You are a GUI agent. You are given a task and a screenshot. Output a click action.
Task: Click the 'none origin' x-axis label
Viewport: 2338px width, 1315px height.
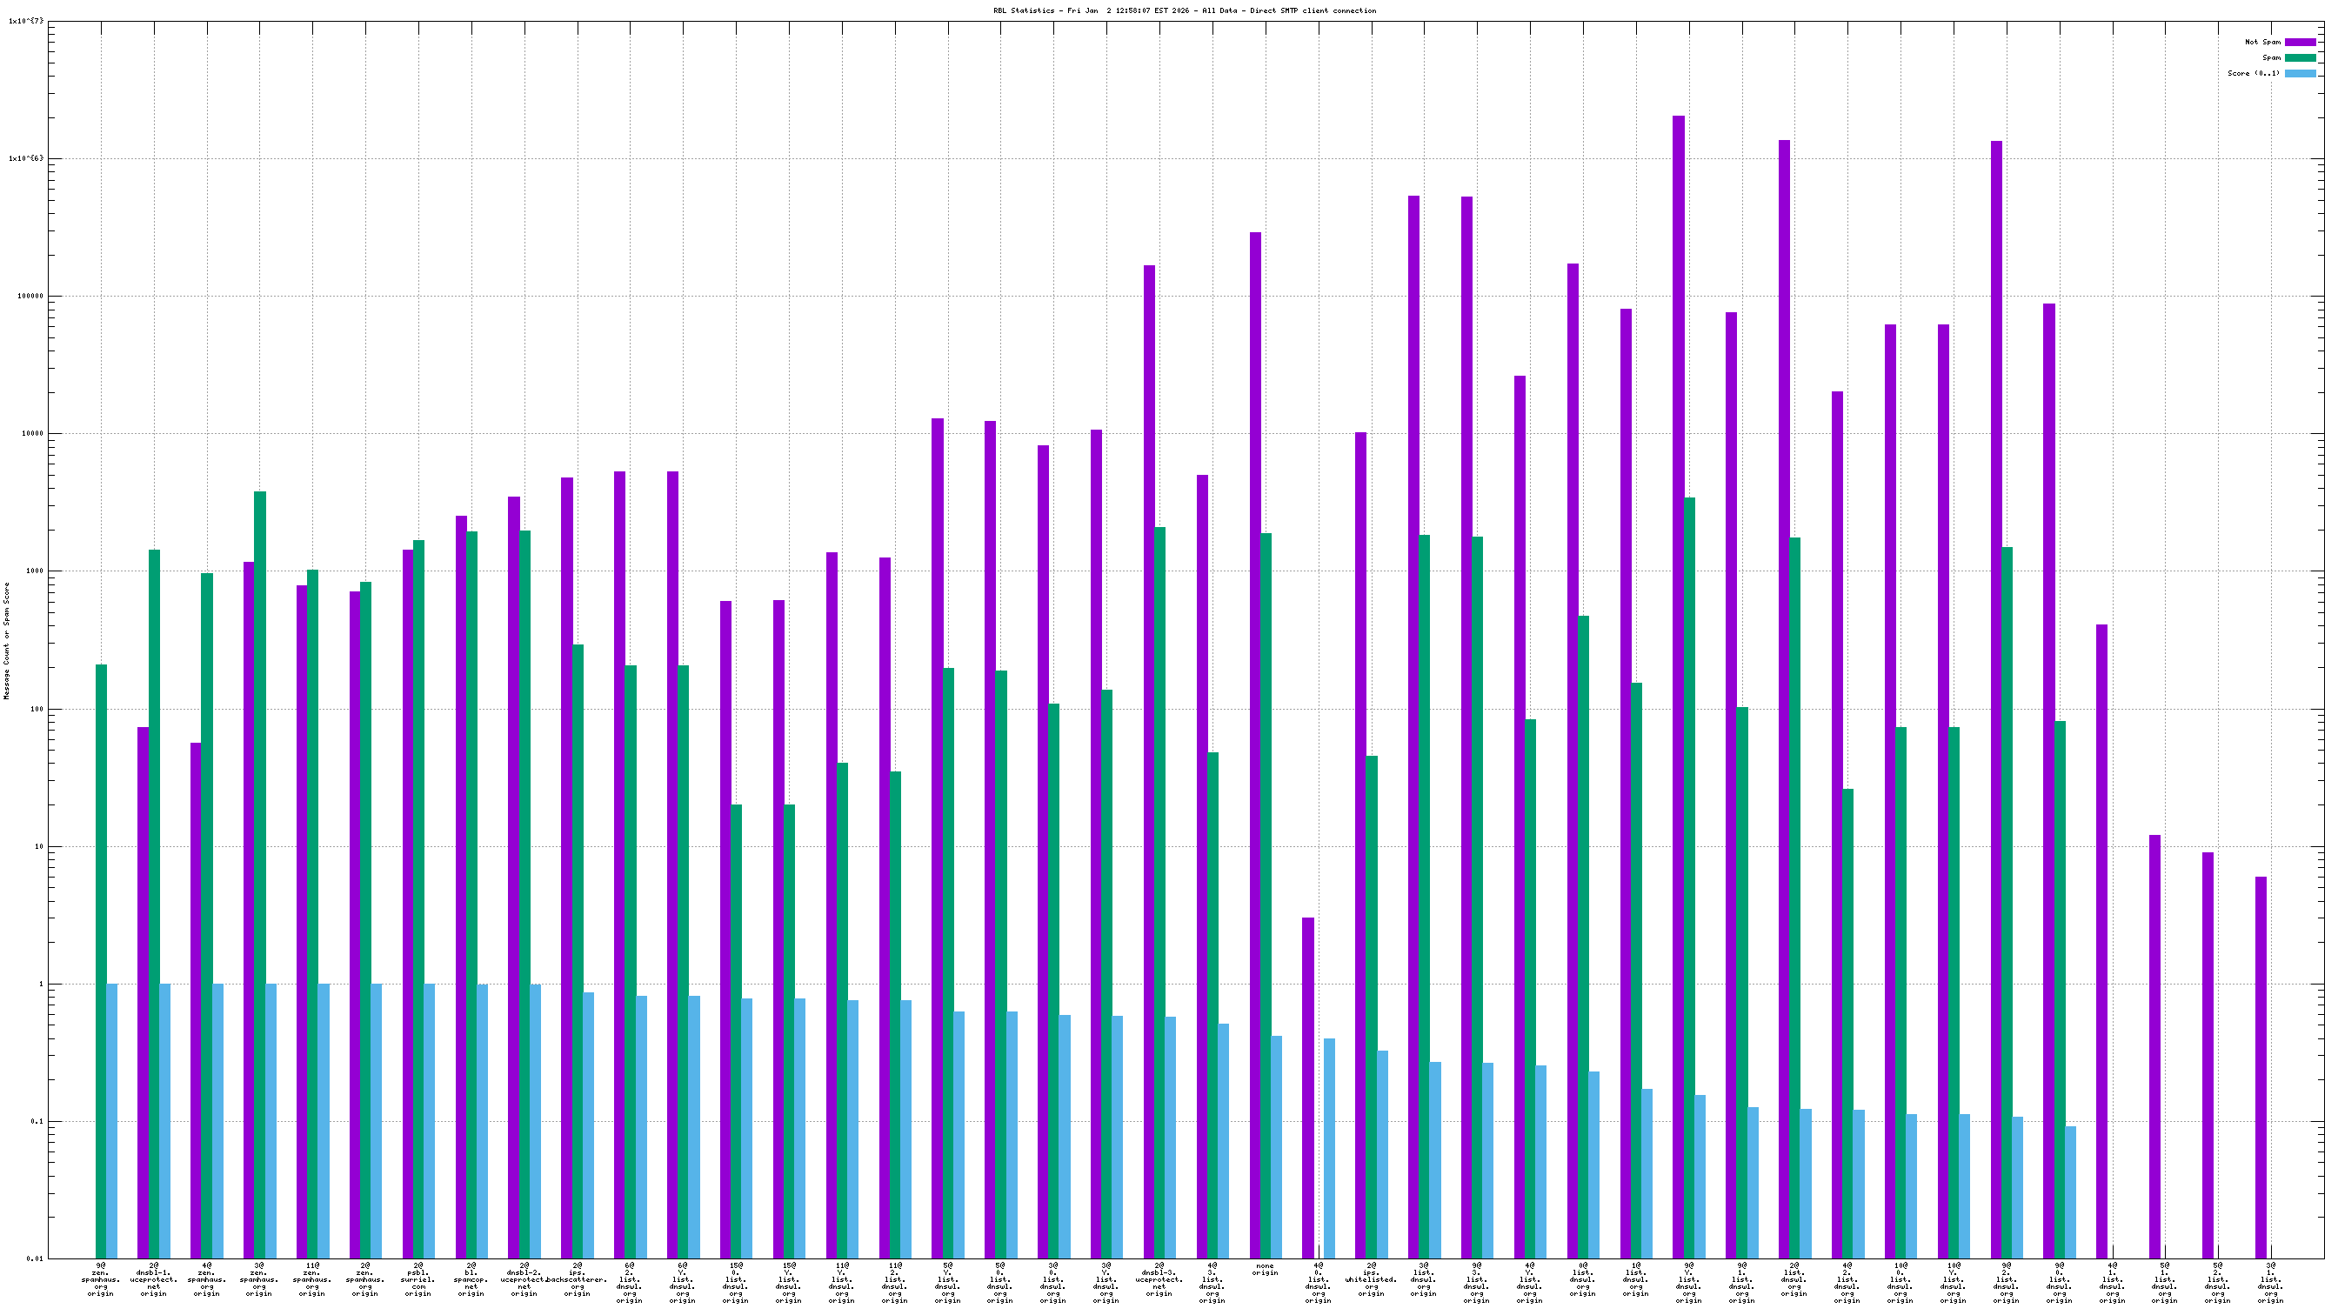coord(1265,1269)
